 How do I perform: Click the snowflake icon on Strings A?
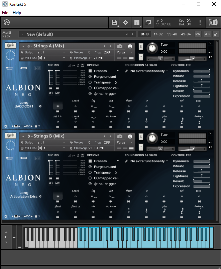pyautogui.click(x=10, y=45)
